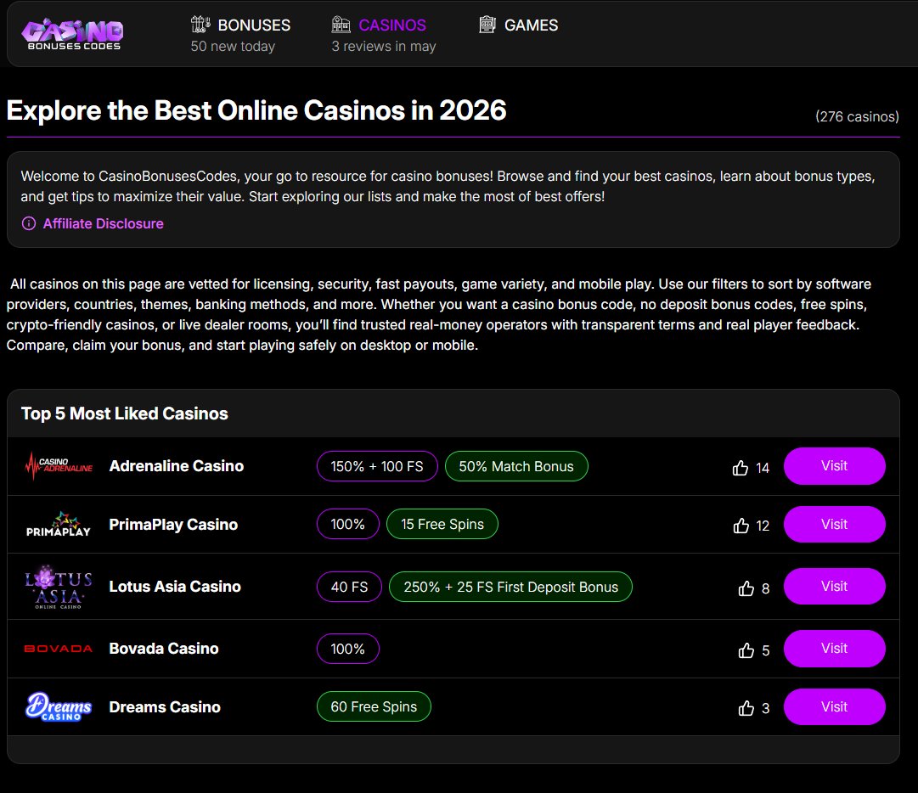Like Dreams Casino with thumbs-up icon
Viewport: 918px width, 793px height.
(x=746, y=708)
